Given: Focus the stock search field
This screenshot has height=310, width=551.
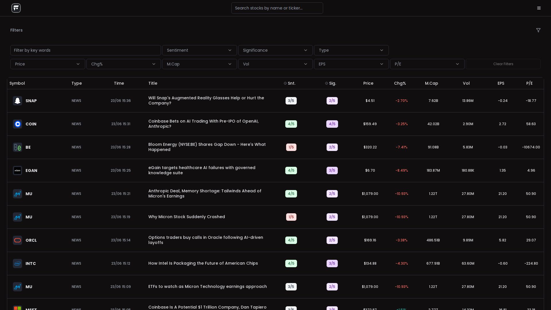Looking at the screenshot, I should pyautogui.click(x=277, y=8).
